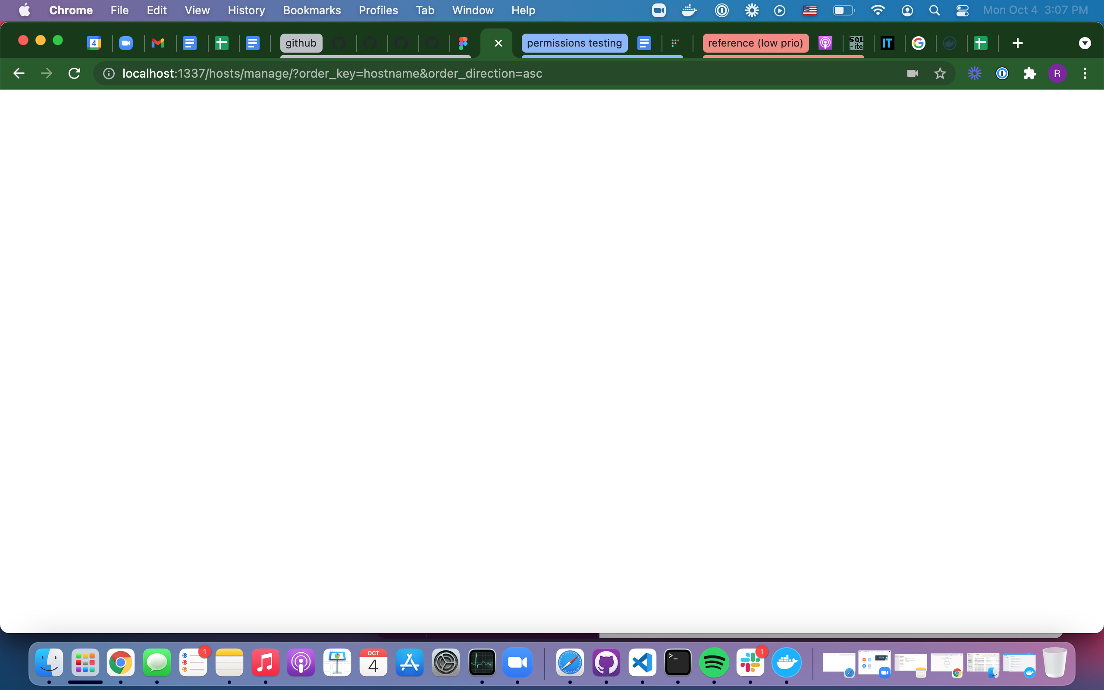Bookmark this page with the star icon

(940, 73)
